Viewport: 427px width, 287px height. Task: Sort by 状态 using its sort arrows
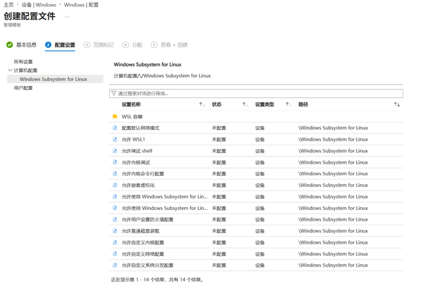click(x=245, y=104)
